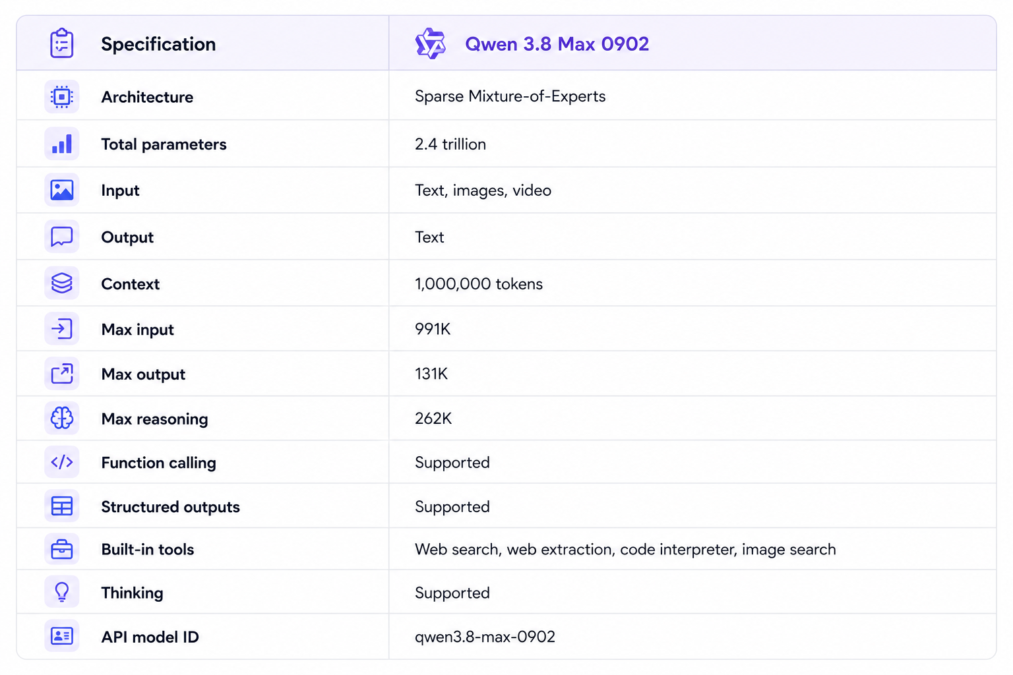The height and width of the screenshot is (675, 1013).
Task: Click the stacked layers icon for Context
Action: [x=62, y=283]
